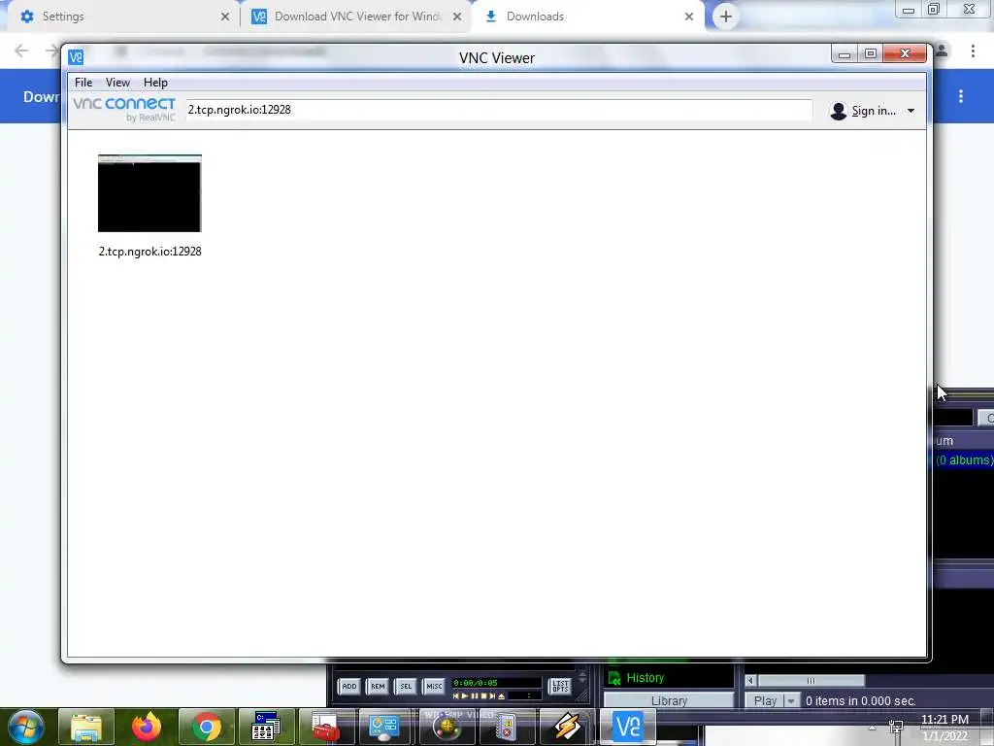The image size is (994, 746).
Task: Click Winamp playlist ADD button
Action: (x=349, y=687)
